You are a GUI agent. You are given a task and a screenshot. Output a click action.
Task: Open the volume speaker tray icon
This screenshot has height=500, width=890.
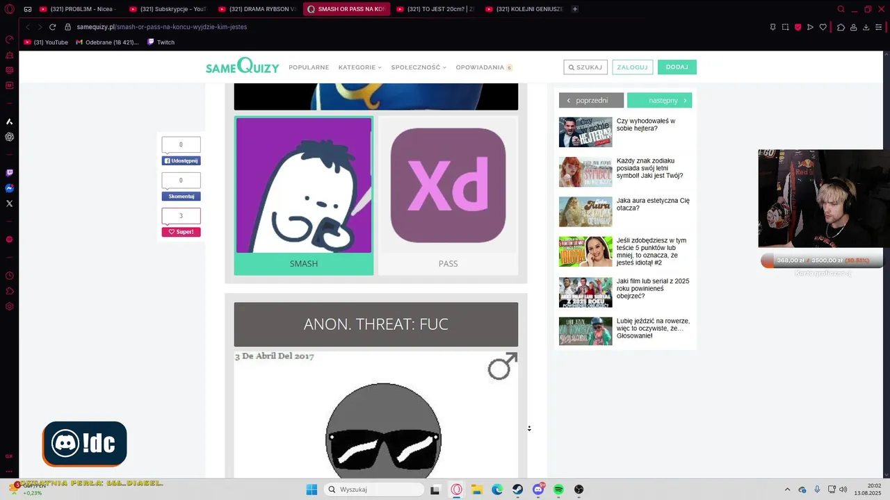click(x=843, y=490)
